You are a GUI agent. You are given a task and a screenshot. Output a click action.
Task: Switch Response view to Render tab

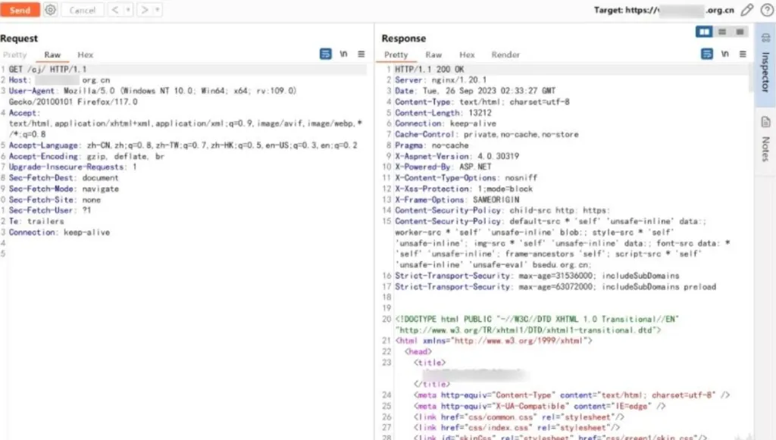505,55
